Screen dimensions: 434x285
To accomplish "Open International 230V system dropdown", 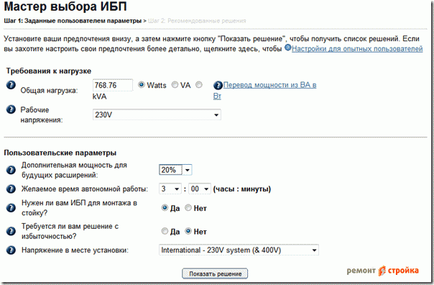I will pyautogui.click(x=239, y=250).
